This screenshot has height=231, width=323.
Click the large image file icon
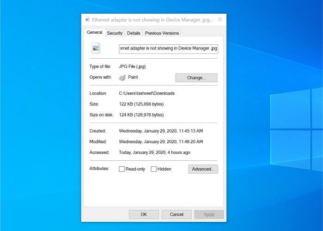click(96, 48)
